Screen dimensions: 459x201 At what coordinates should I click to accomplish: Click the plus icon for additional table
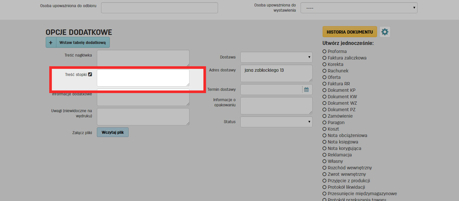tap(51, 42)
